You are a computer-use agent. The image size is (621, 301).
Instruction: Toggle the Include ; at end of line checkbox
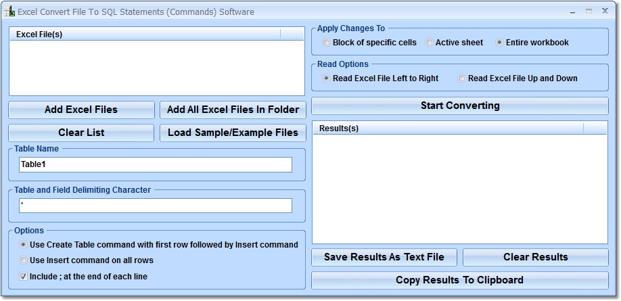click(x=24, y=276)
